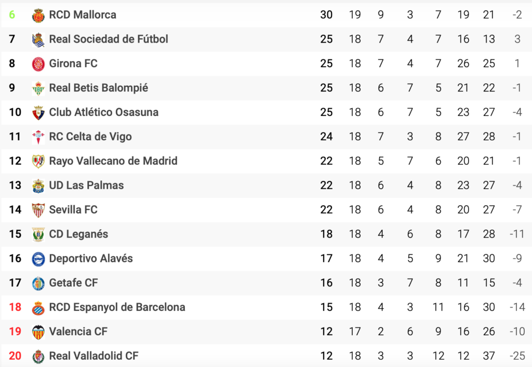Click the RCD Mallorca club crest

(x=38, y=16)
